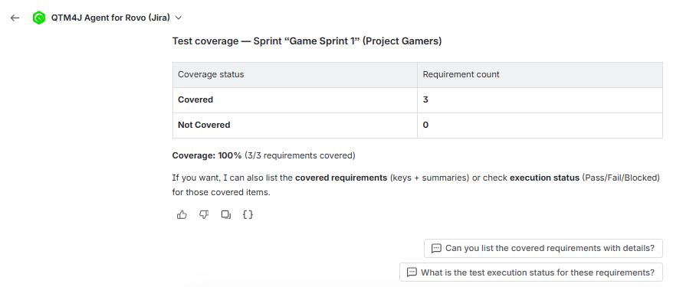Viewport: 683px width, 287px height.
Task: Click the QTM4J Agent for Rovo (Jira) title
Action: tap(110, 18)
